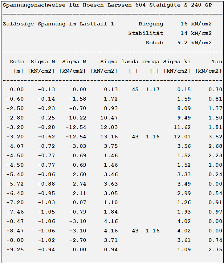Select Kote value -0.60
Viewport: 224px width, 264px height.
(x=15, y=99)
